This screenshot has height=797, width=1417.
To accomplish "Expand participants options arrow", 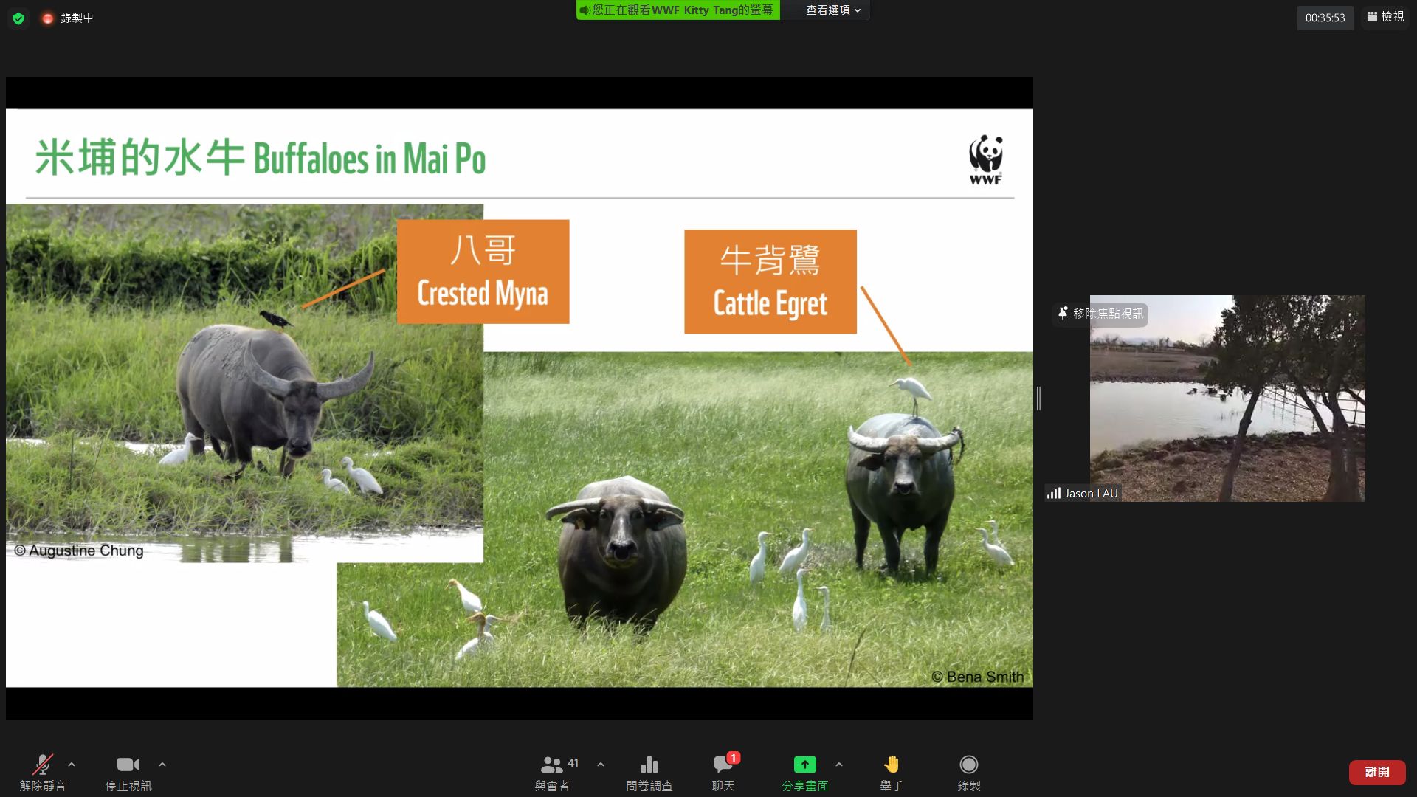I will pos(601,765).
